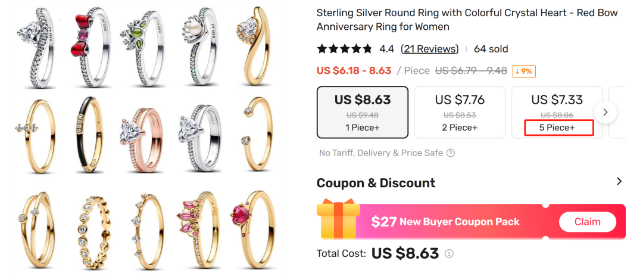Claim the New Buyer Coupon Pack

pyautogui.click(x=587, y=222)
